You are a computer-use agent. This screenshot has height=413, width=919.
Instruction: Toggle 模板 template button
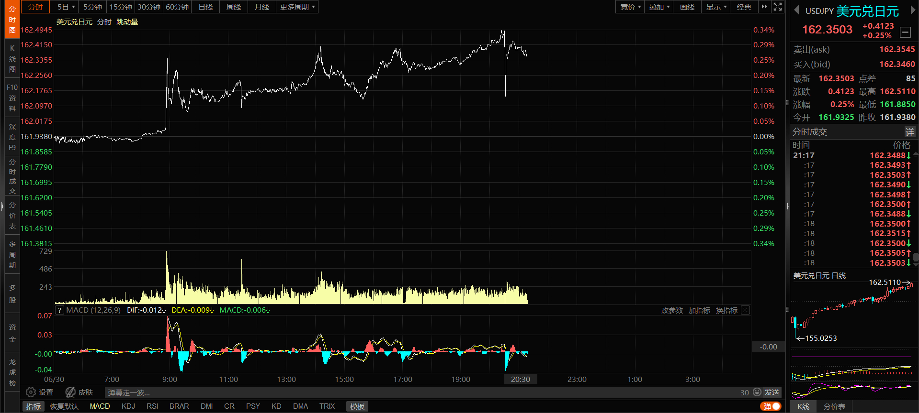tap(357, 406)
